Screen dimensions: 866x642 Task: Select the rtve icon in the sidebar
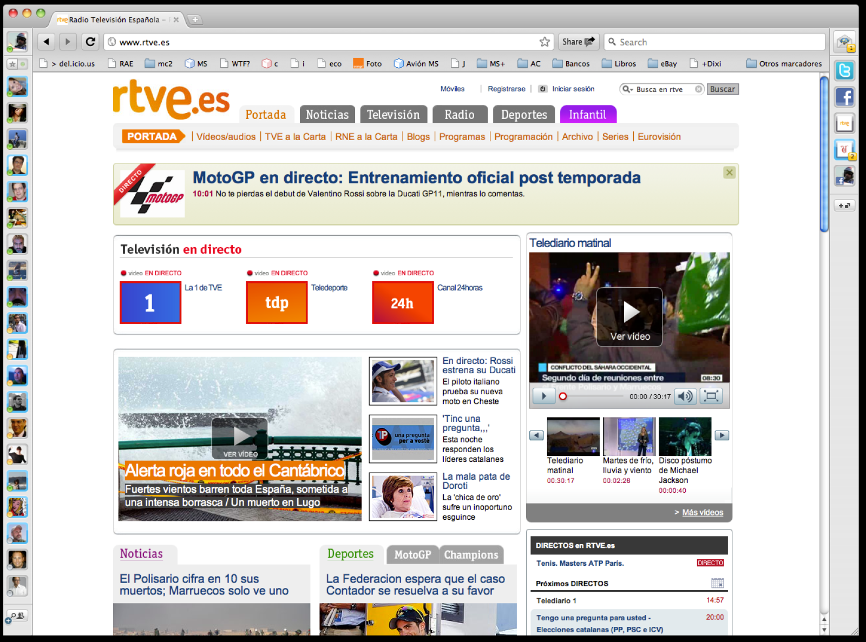(x=844, y=123)
